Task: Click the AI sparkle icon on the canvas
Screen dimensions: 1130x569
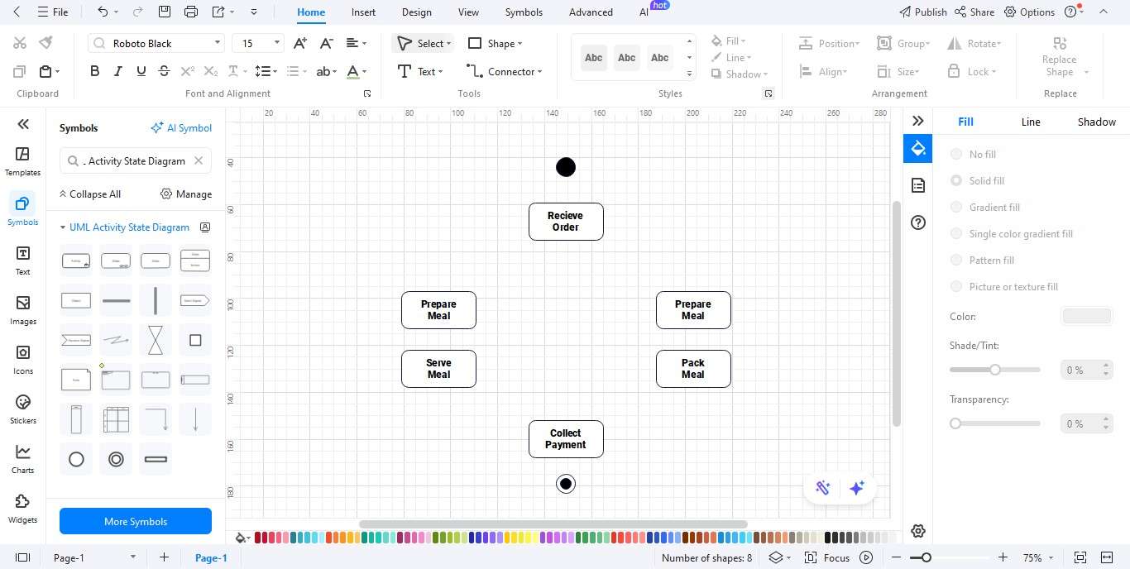Action: pos(857,488)
